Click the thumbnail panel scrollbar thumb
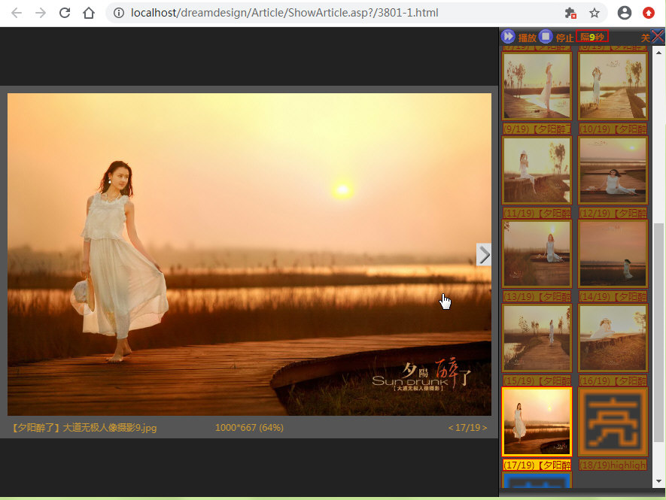Screen dimensions: 666x500 coord(658,332)
